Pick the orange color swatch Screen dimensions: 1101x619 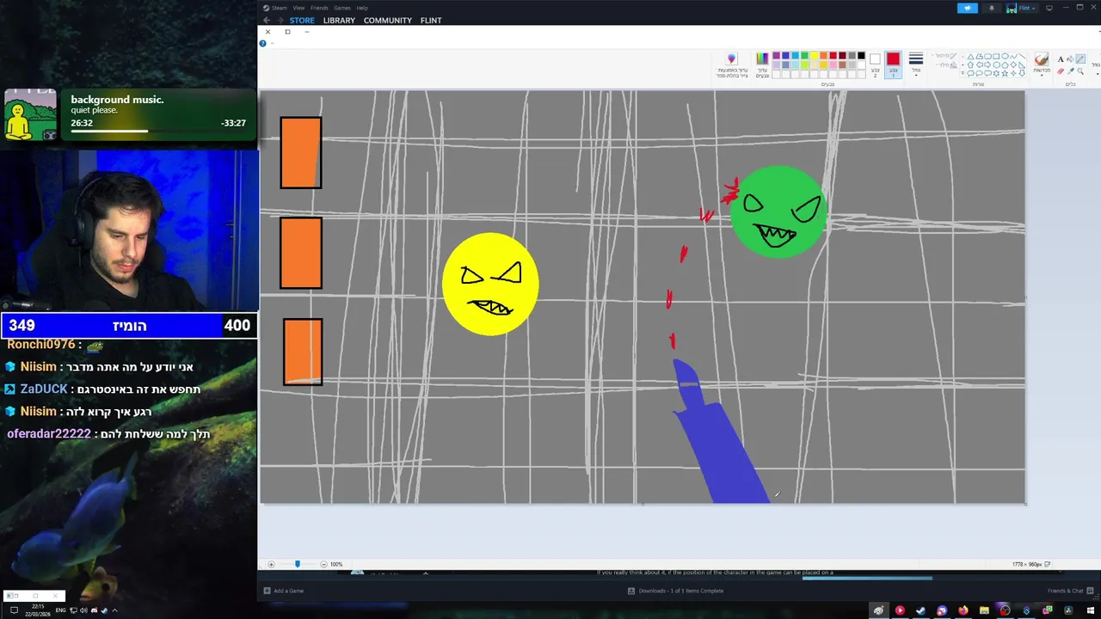823,55
